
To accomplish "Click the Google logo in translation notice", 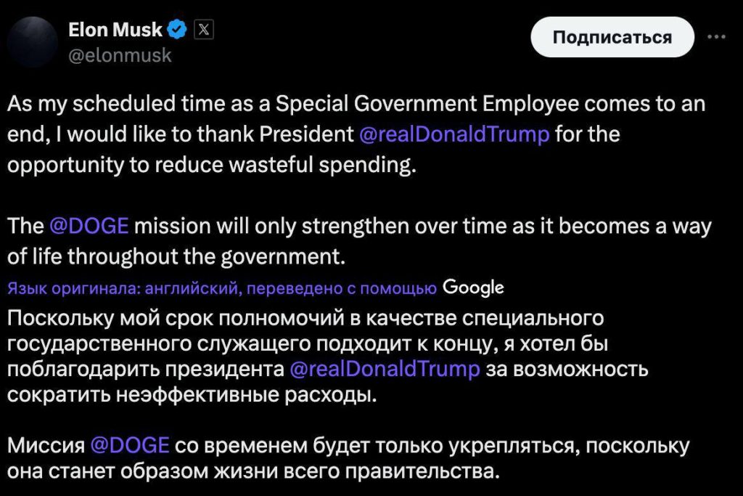I will click(x=472, y=288).
